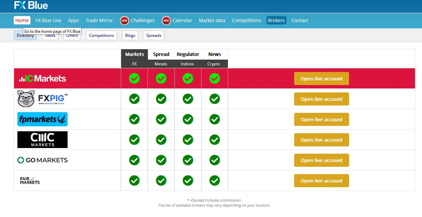Click CMC Markets Metals checkmark
Image resolution: width=422 pixels, height=217 pixels.
[161, 140]
